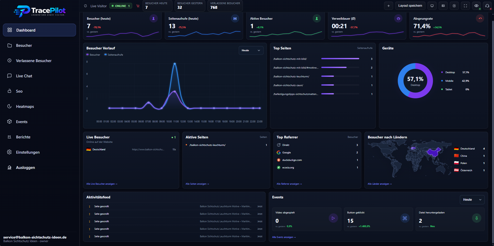494x246 pixels.
Task: Open the Heute dropdown in Besucher Verlauf
Action: (251, 50)
